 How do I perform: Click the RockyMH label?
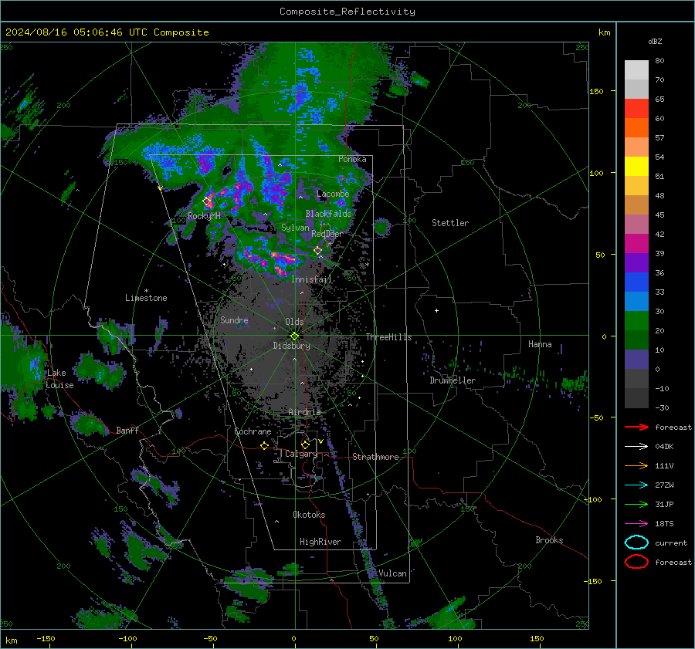pos(204,216)
